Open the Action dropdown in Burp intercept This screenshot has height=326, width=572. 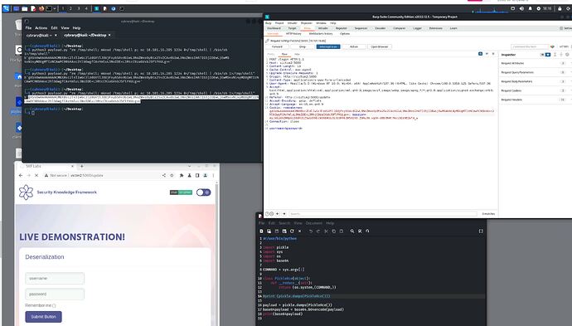354,46
